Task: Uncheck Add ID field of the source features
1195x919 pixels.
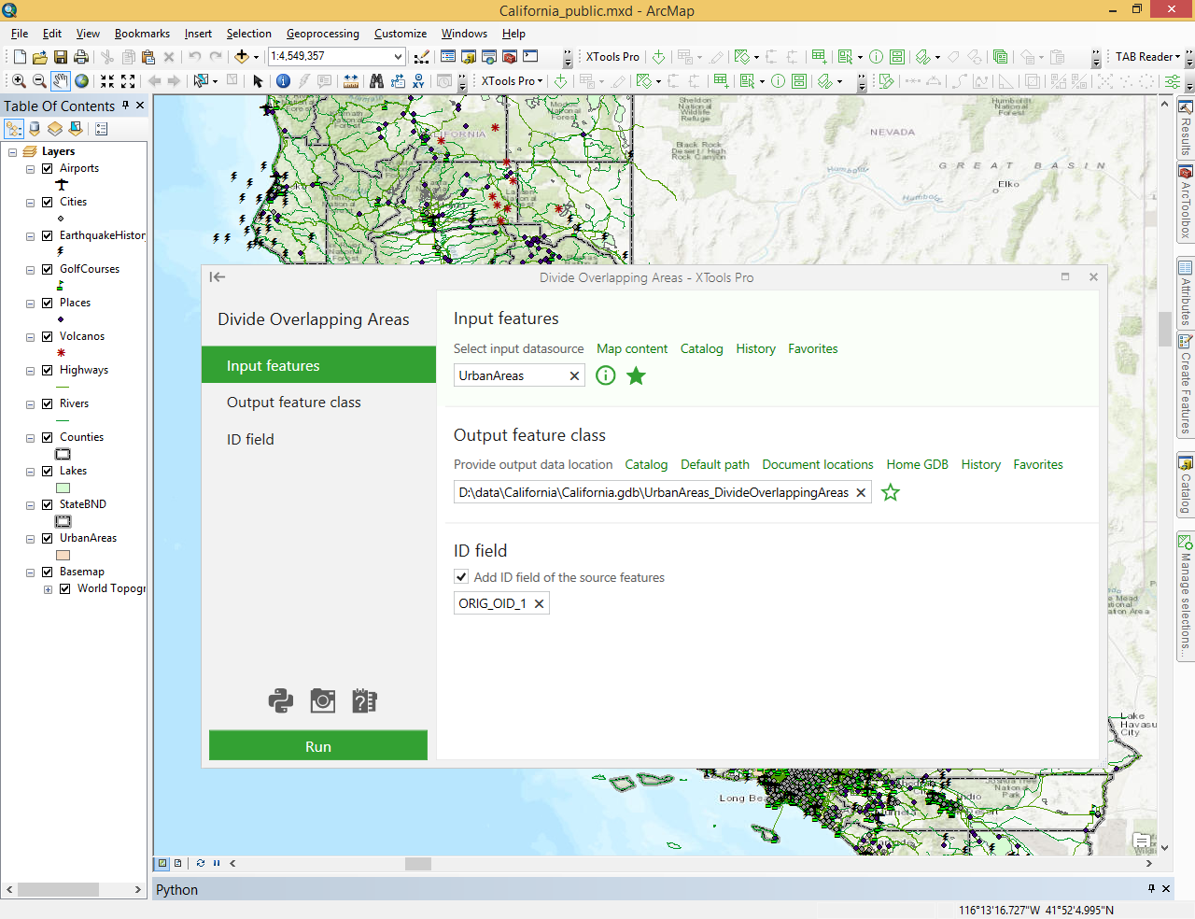Action: tap(461, 577)
